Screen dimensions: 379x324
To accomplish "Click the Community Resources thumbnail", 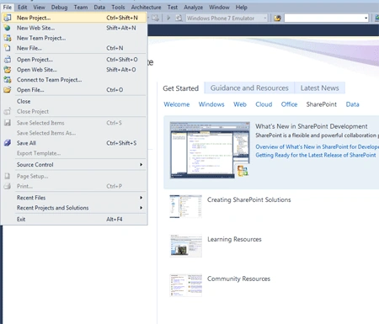I will 185,285.
